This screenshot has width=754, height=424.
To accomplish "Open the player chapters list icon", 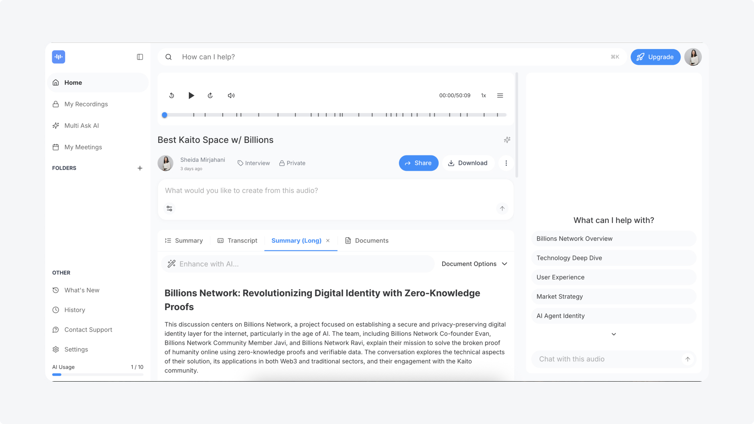I will (x=500, y=95).
